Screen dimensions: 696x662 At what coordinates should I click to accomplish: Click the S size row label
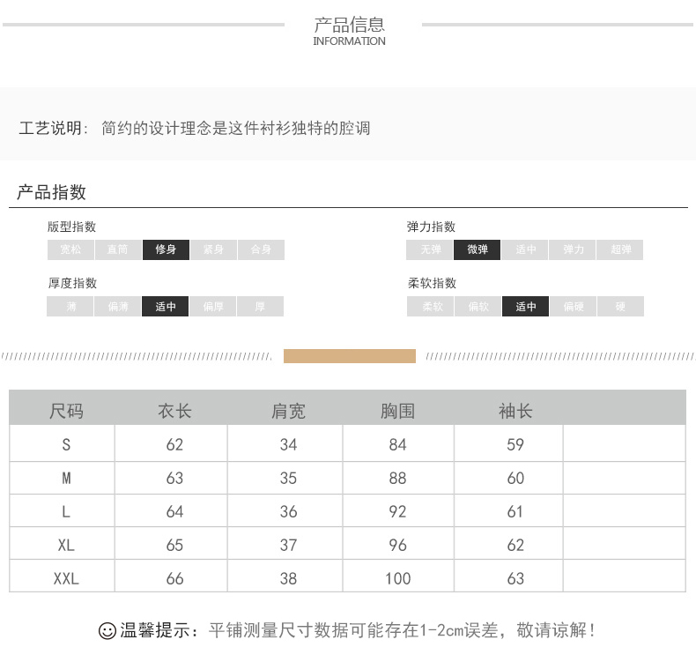tap(66, 444)
